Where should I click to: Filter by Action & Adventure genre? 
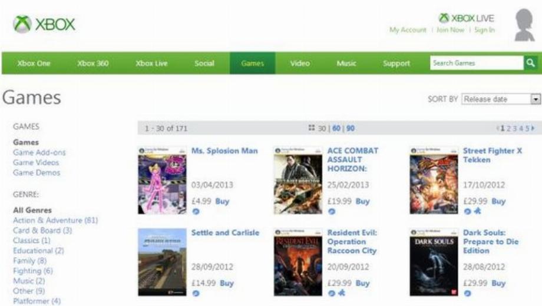click(x=55, y=220)
